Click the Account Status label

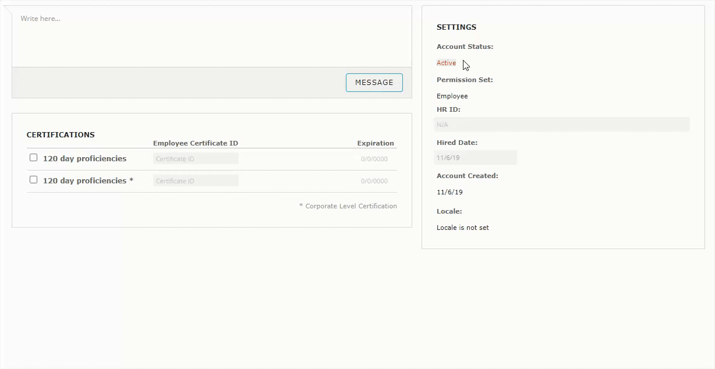465,47
